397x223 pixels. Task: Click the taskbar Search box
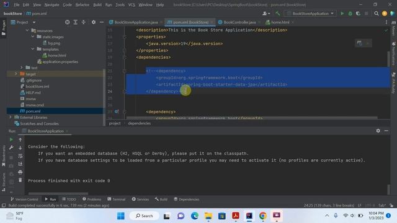click(145, 216)
